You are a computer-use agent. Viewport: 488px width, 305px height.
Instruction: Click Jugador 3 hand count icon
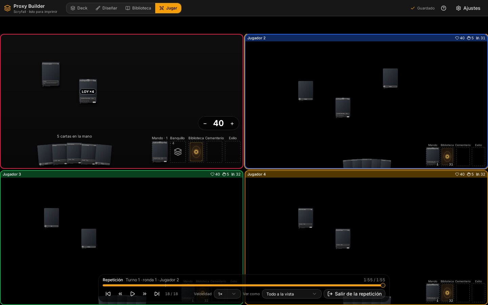(x=224, y=174)
